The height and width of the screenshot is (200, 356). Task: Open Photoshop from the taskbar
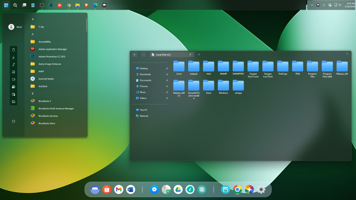coord(51,5)
